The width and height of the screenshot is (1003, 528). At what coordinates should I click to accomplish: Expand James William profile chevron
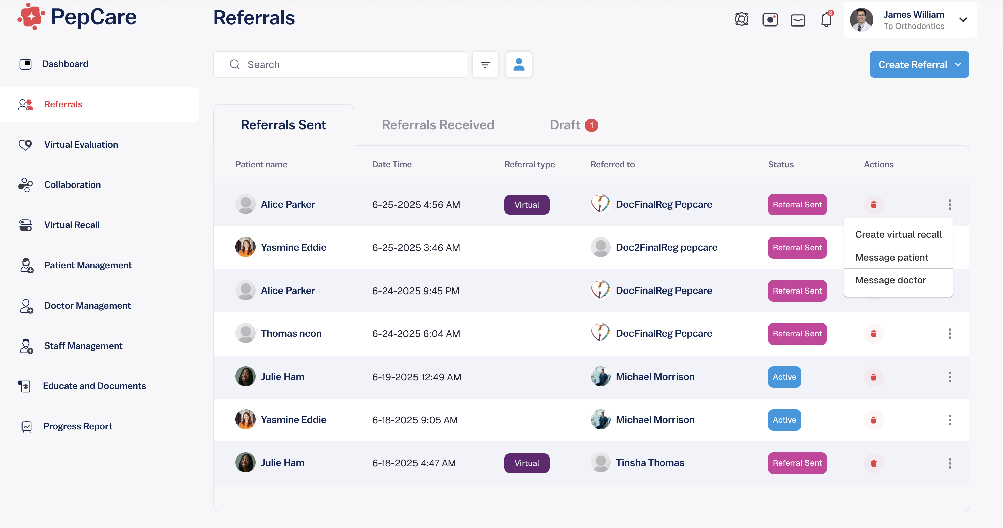click(963, 20)
